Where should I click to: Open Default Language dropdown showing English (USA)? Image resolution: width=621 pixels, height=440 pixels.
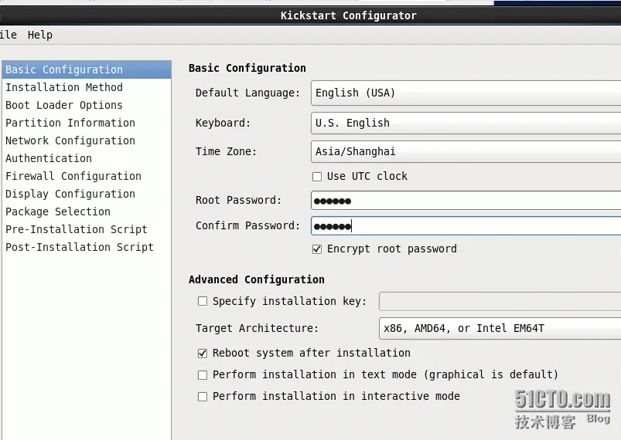point(466,93)
